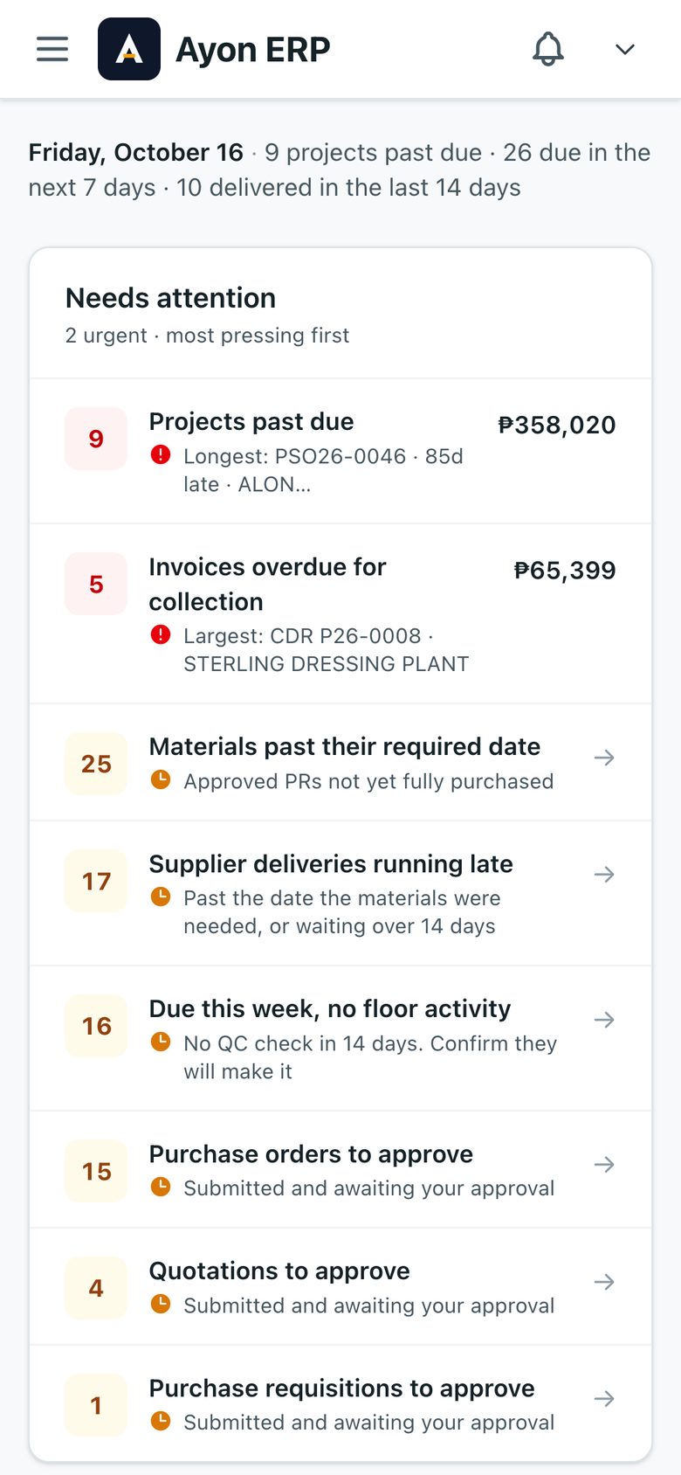Click the 16 count badge
The image size is (681, 1475).
[x=96, y=1026]
